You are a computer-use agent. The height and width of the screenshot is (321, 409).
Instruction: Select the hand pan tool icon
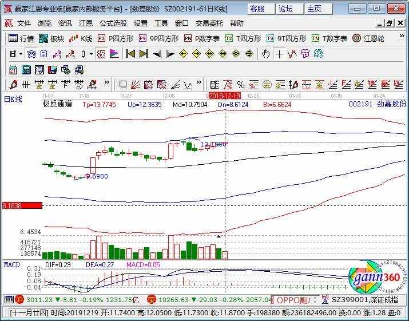pos(265,54)
